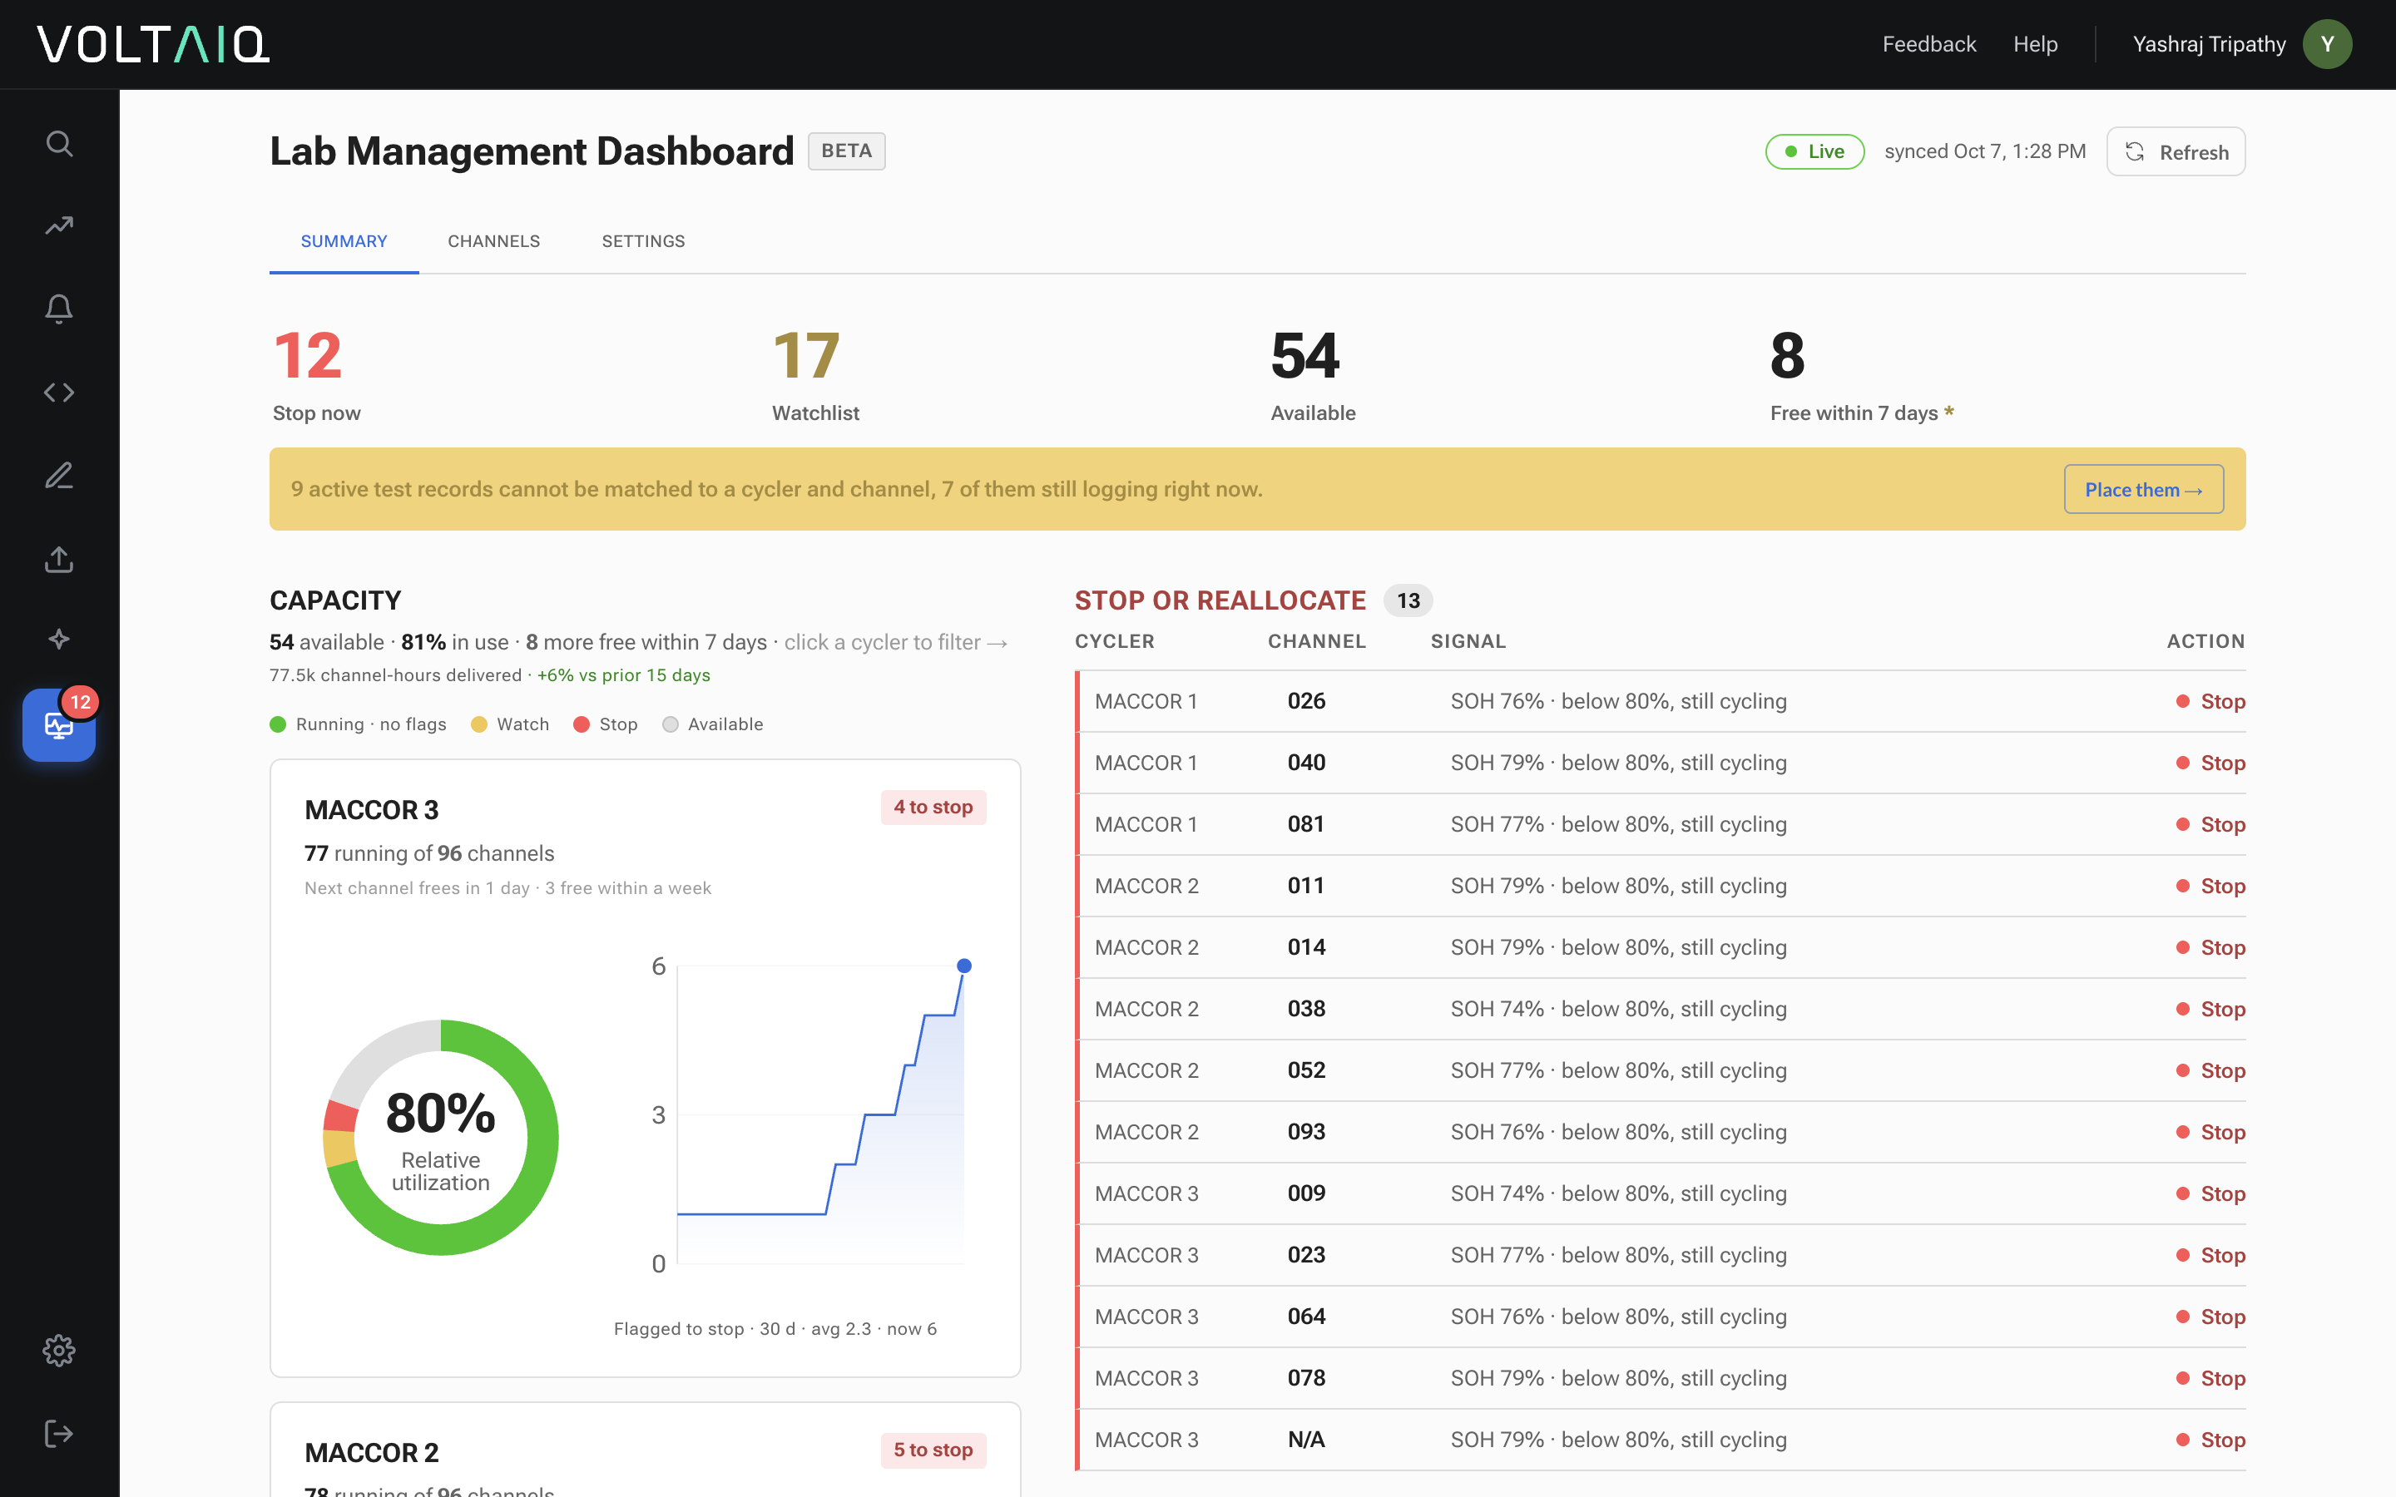Click the 4 to stop badge

pyautogui.click(x=933, y=807)
